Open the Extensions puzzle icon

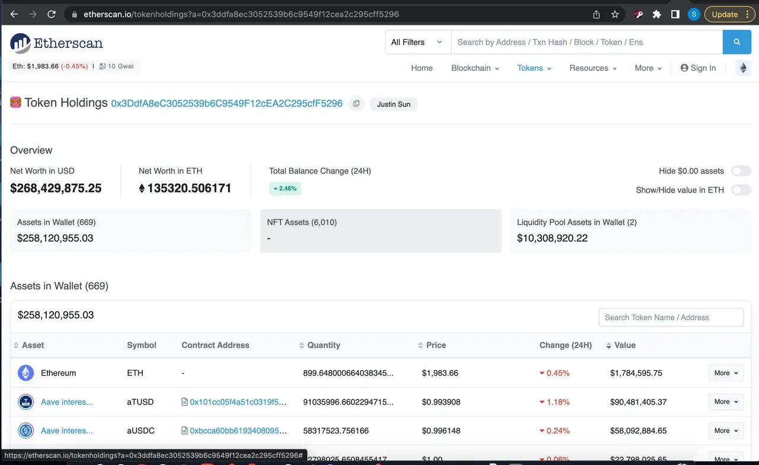point(656,14)
